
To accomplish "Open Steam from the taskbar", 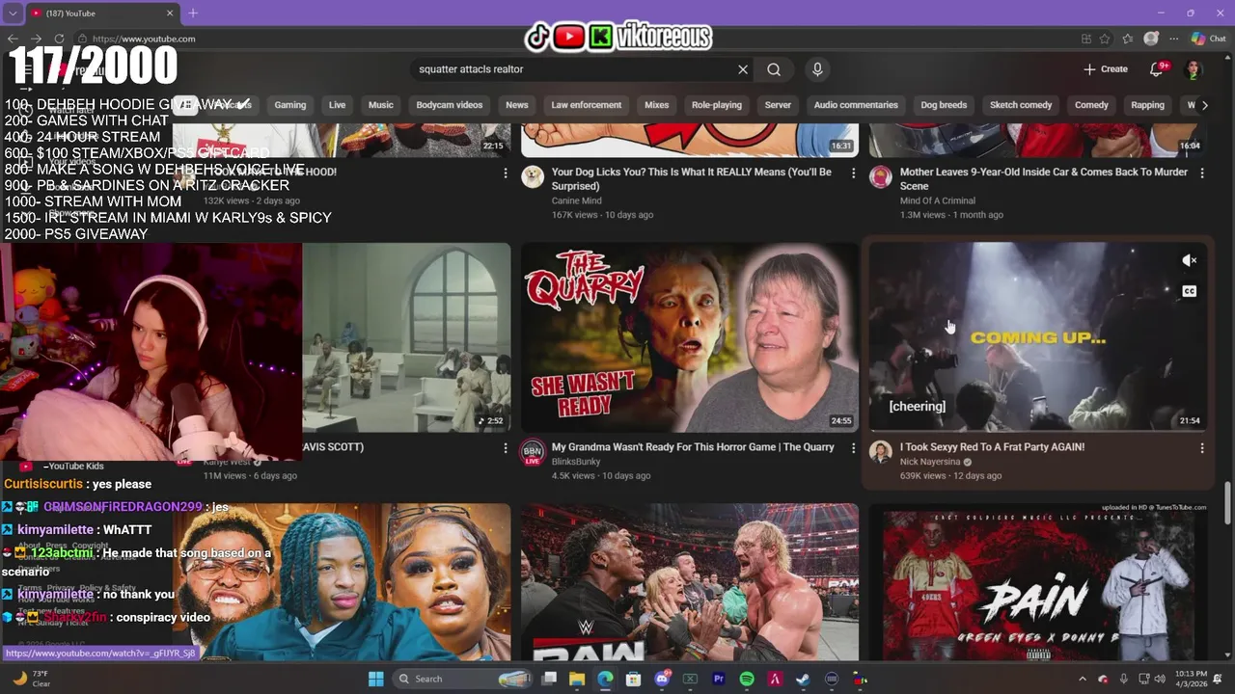I will click(803, 679).
